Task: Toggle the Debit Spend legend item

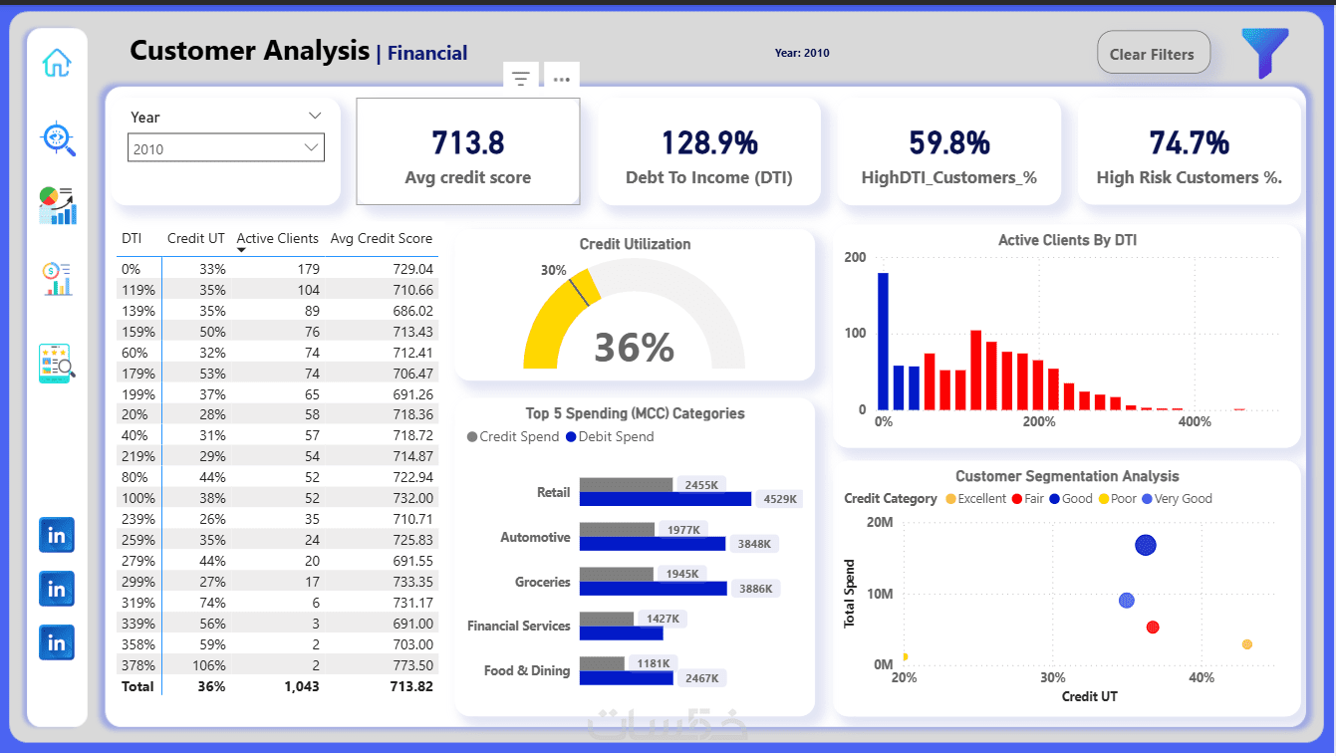Action: click(x=610, y=436)
